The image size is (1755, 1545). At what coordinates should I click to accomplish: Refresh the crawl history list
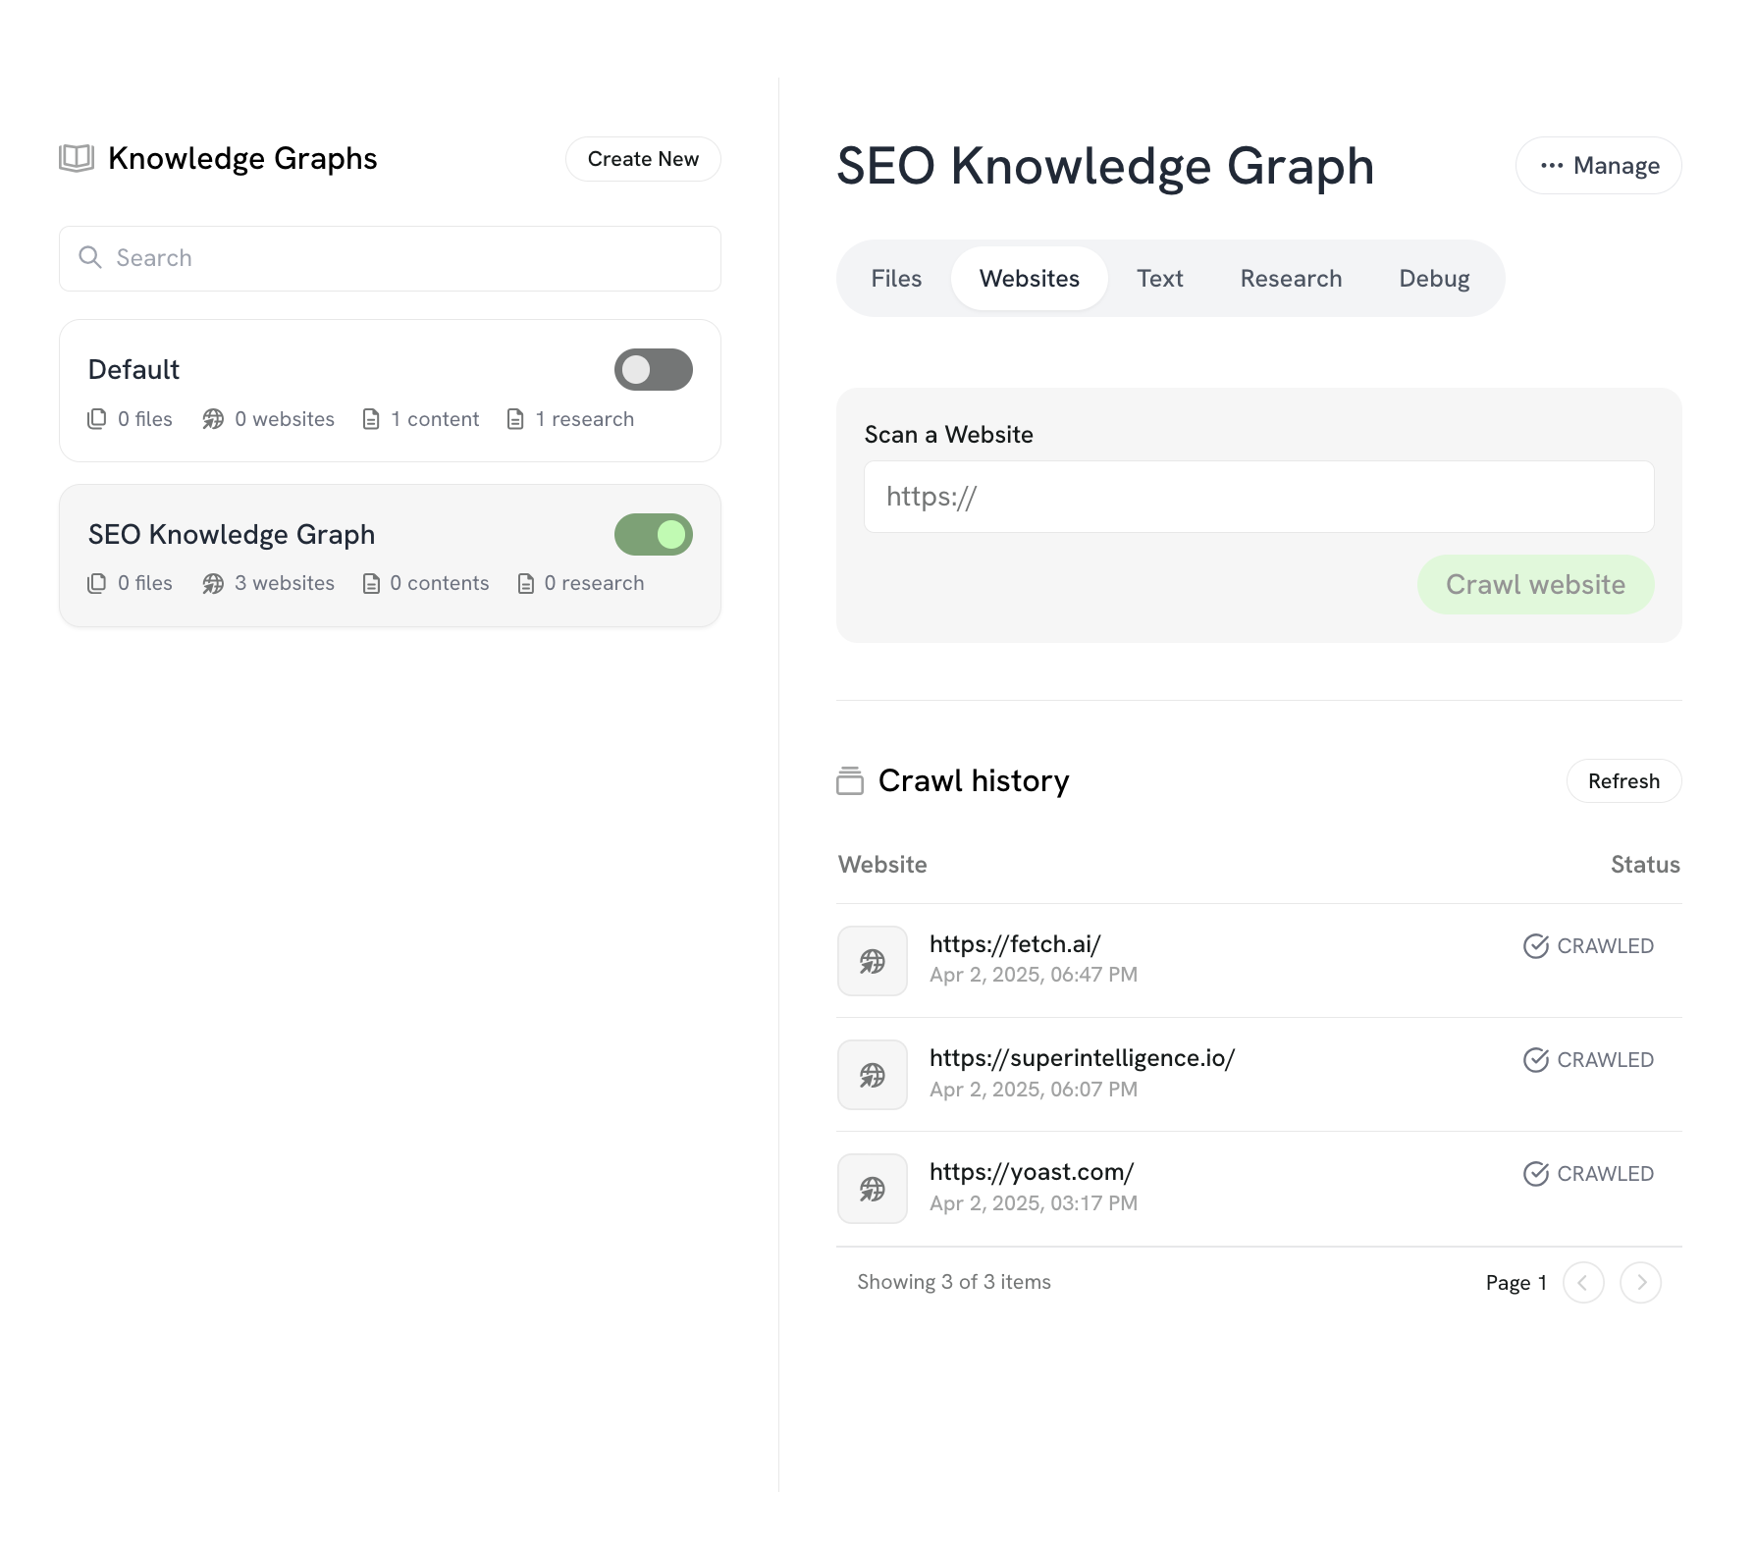(1623, 781)
